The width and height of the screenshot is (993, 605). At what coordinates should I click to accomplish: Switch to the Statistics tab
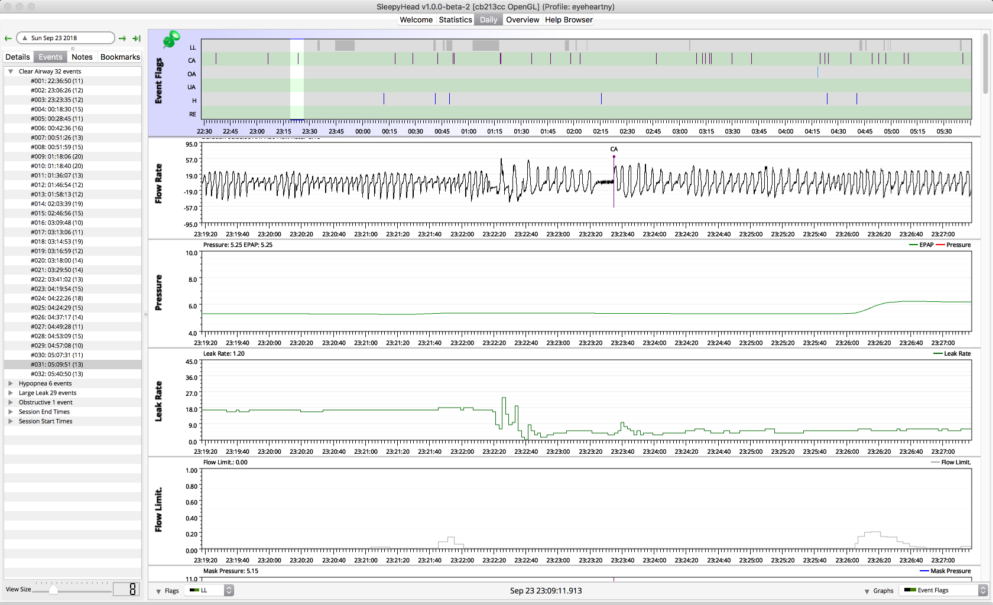455,19
